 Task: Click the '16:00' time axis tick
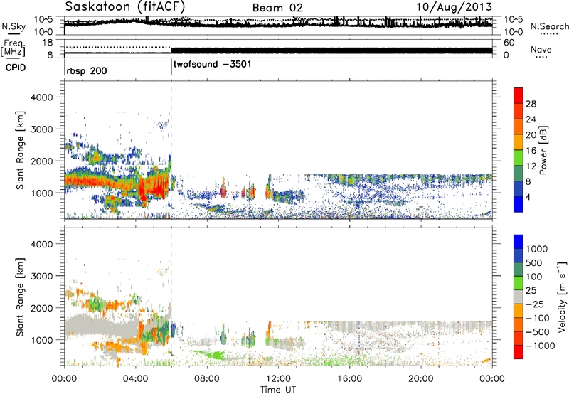pos(349,379)
